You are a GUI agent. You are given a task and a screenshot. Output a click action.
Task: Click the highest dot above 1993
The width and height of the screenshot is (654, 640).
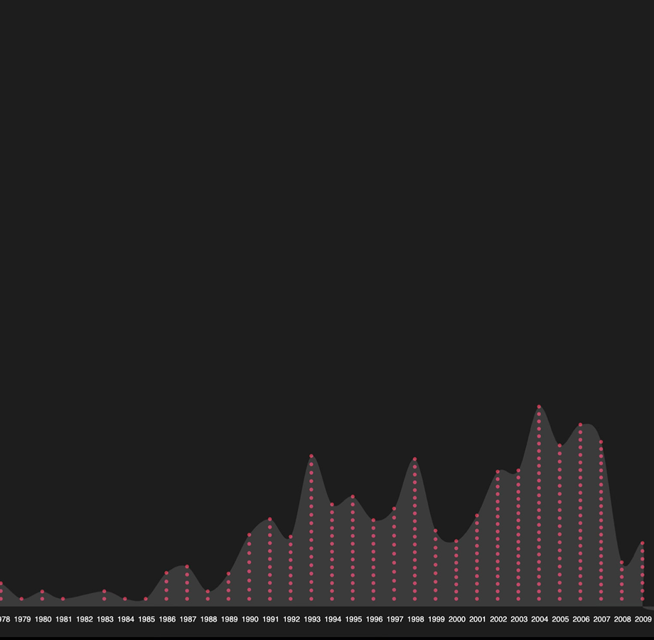point(311,456)
